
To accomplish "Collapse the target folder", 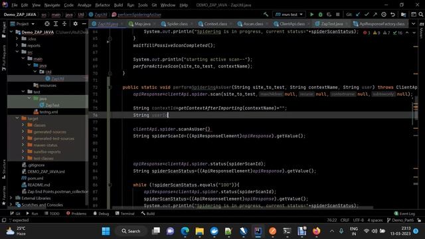I will pyautogui.click(x=17, y=118).
